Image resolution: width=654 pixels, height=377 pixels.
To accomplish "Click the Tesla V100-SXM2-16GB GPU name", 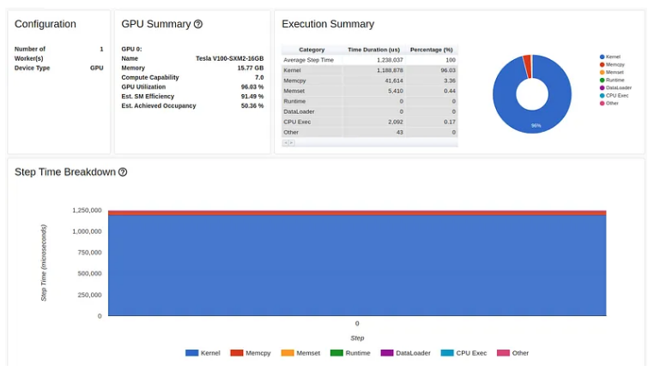I will click(229, 58).
